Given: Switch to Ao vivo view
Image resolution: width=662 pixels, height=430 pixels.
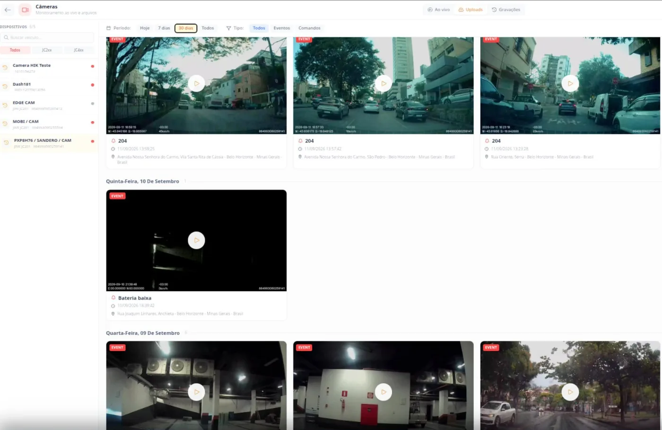Looking at the screenshot, I should pyautogui.click(x=439, y=9).
